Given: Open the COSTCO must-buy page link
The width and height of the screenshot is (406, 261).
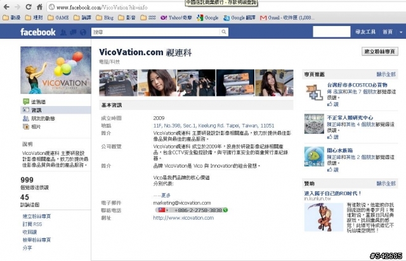Looking at the screenshot, I should point(357,84).
